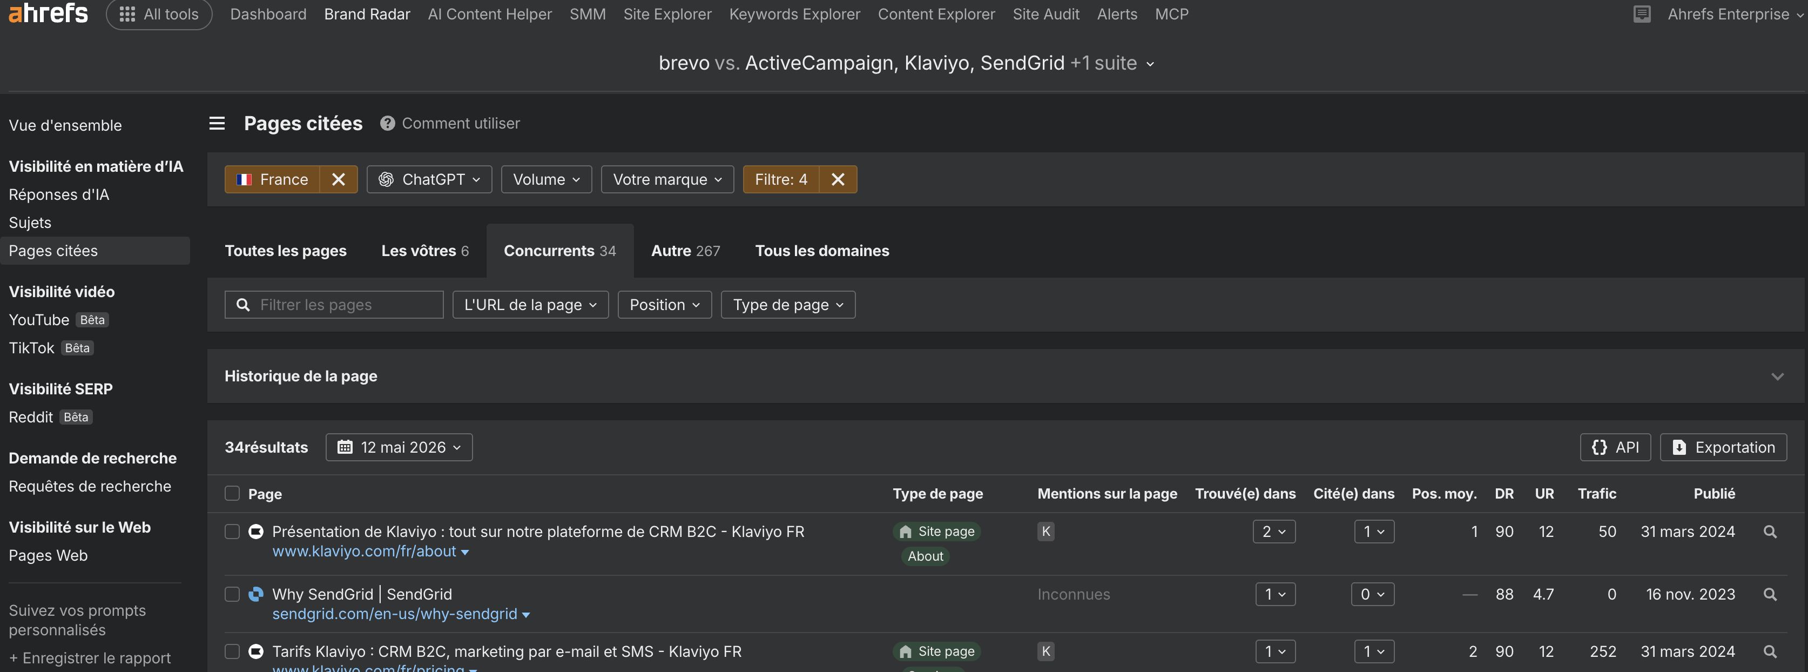Screen dimensions: 1808x672
Task: Open the Comment utiliser help link
Action: coord(461,124)
